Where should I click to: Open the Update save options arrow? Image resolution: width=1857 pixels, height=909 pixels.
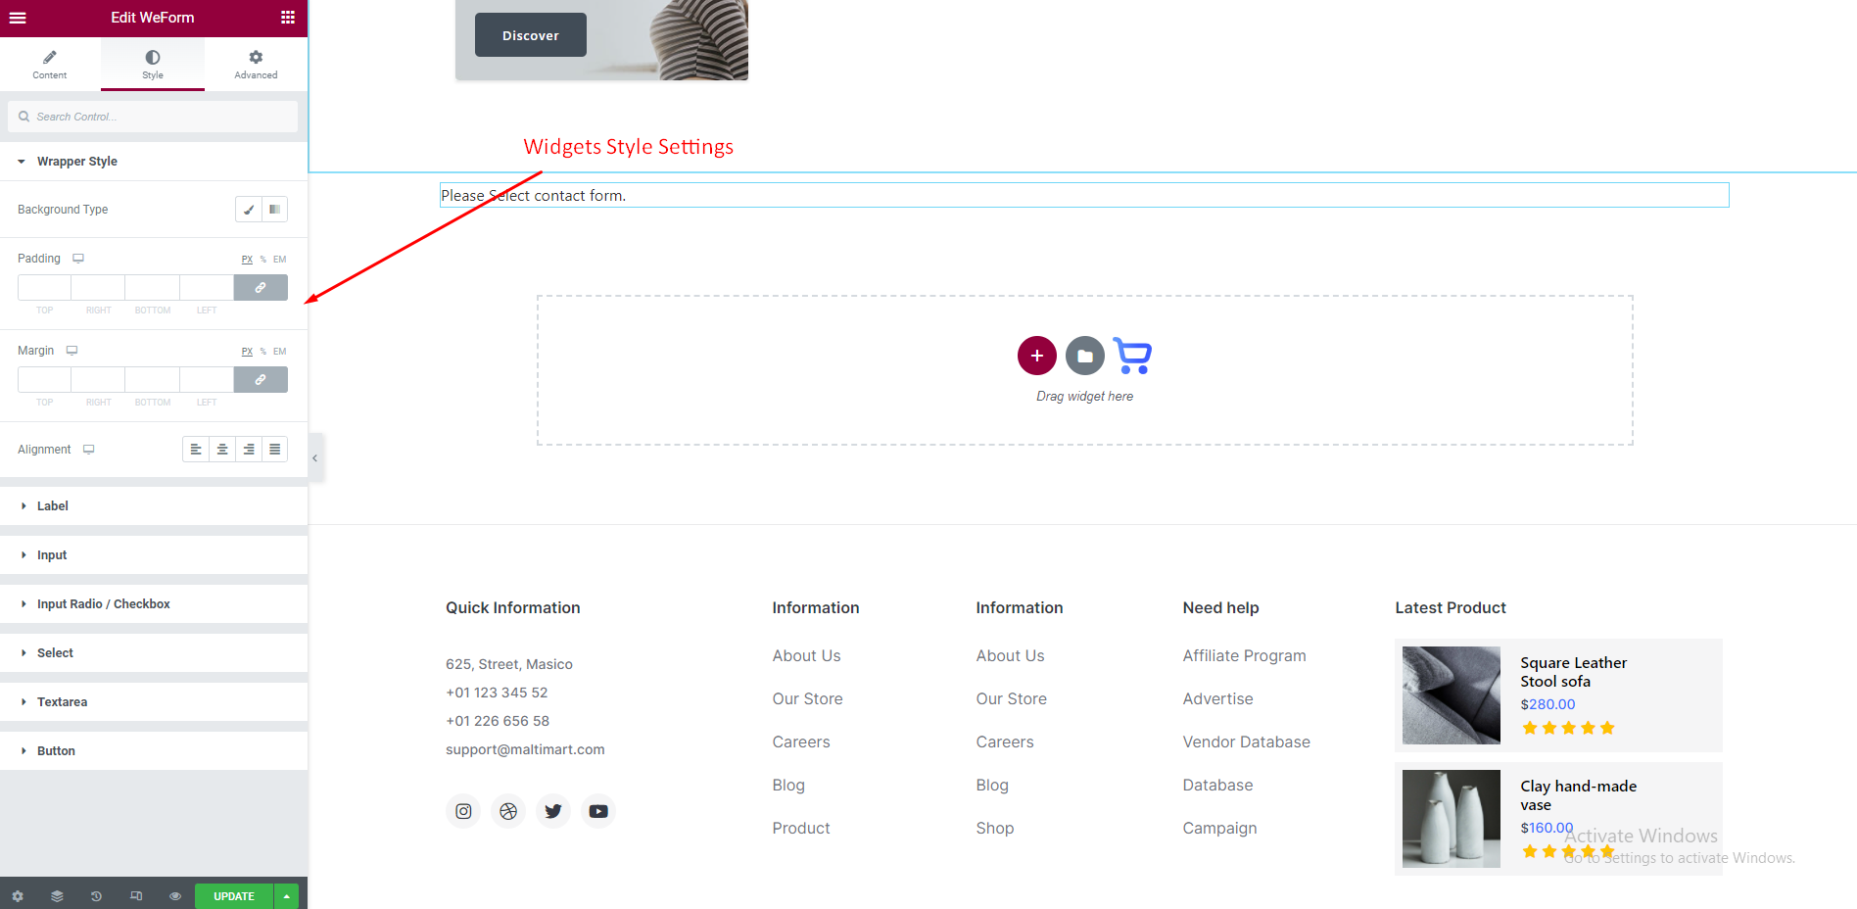(286, 896)
